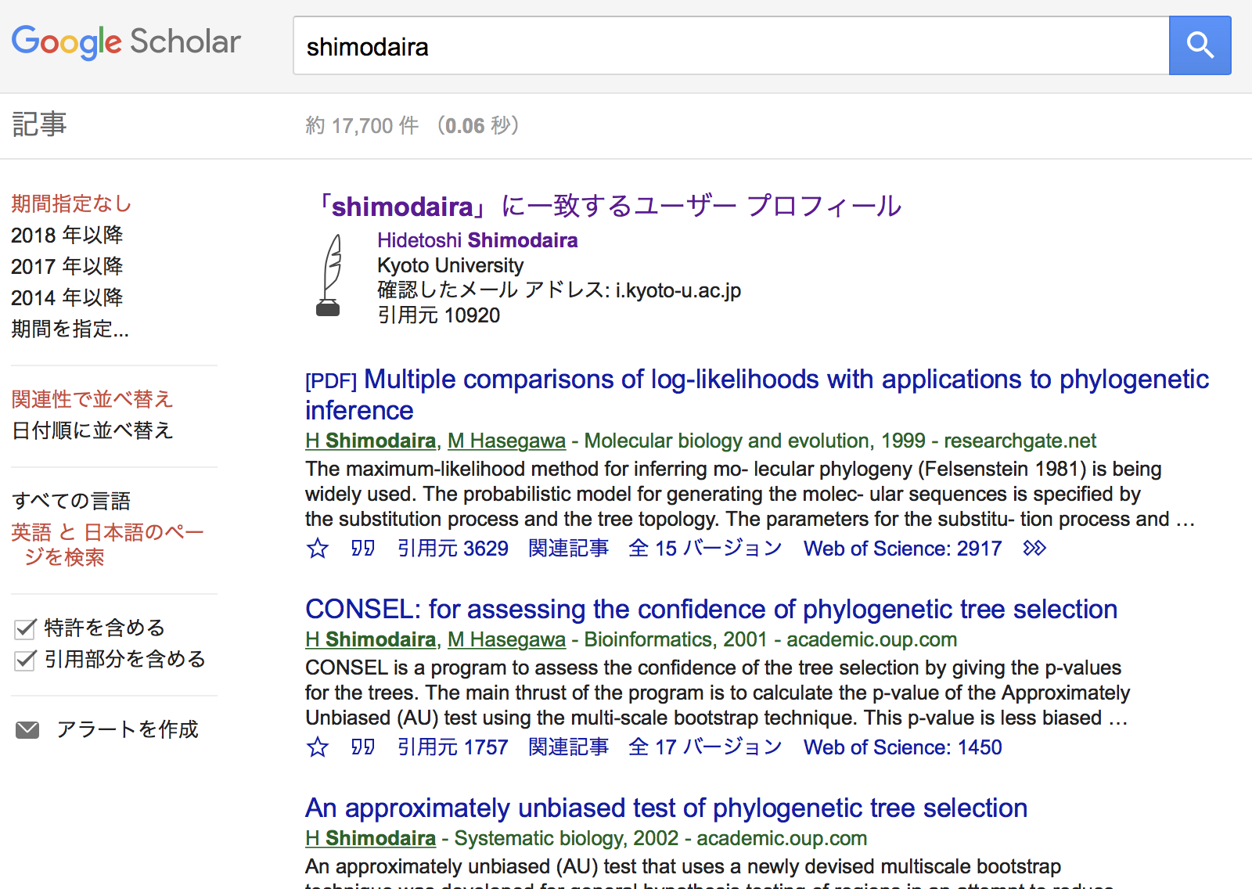1252x889 pixels.
Task: Click the envelope icon for creating alert
Action: pyautogui.click(x=27, y=730)
